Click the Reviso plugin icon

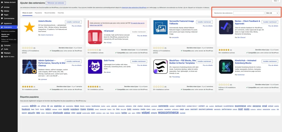[226, 27]
